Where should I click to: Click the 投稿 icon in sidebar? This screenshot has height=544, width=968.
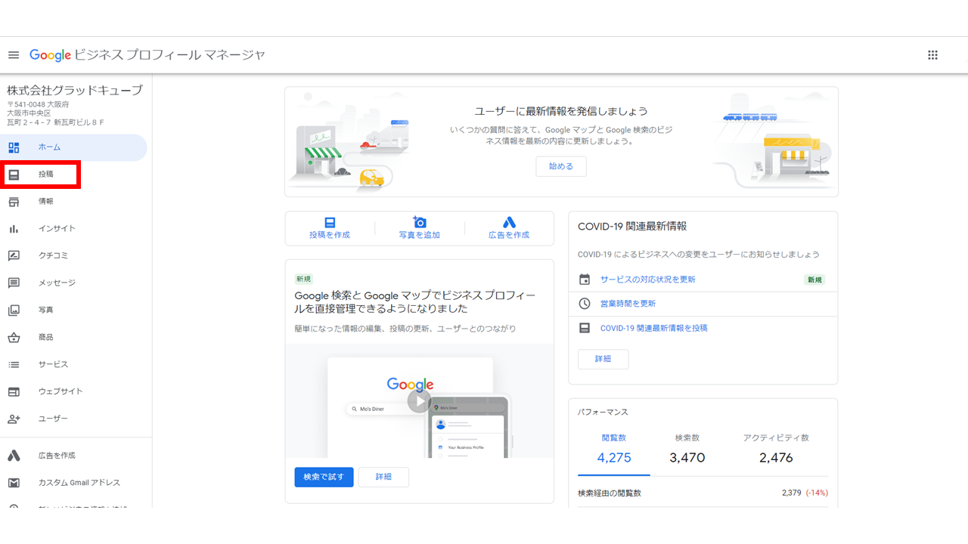tap(14, 175)
